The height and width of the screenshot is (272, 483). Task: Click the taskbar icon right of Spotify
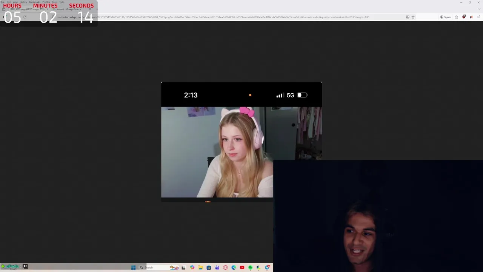(x=258, y=267)
